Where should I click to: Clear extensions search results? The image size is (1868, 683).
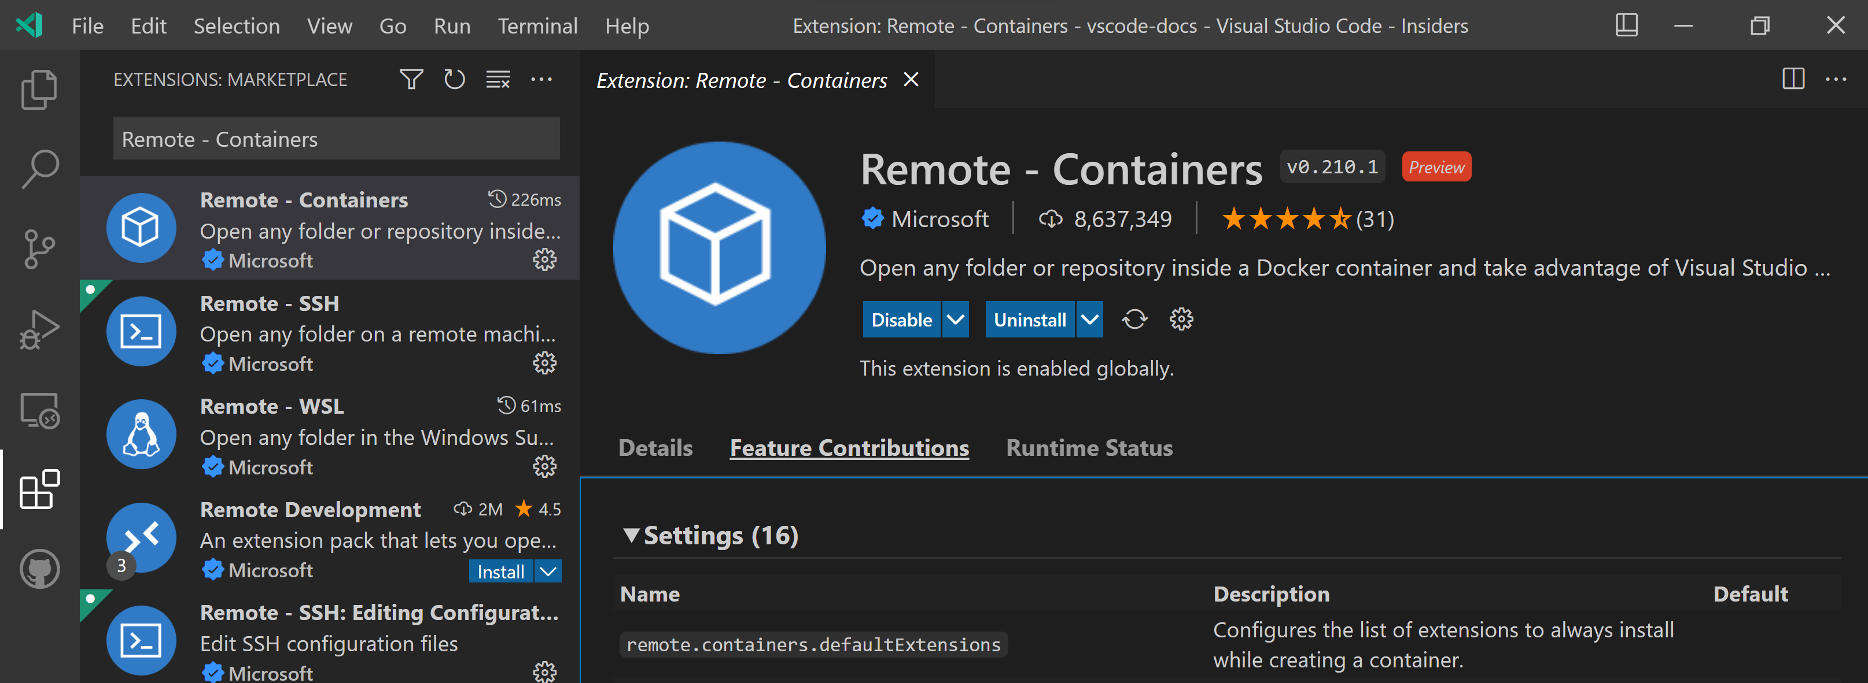498,79
